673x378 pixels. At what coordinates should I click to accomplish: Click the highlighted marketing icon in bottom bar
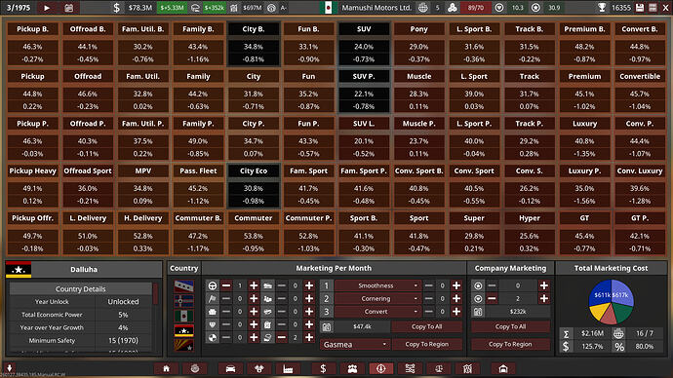coord(381,368)
